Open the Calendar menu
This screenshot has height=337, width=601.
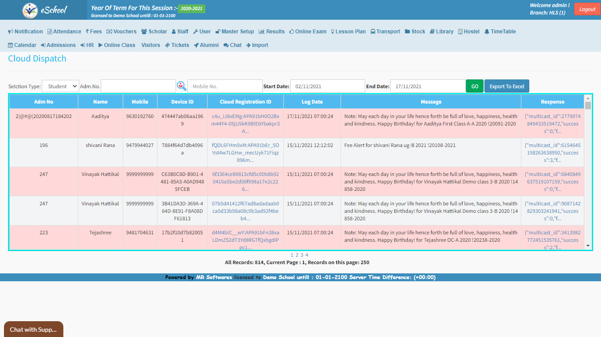tap(22, 45)
